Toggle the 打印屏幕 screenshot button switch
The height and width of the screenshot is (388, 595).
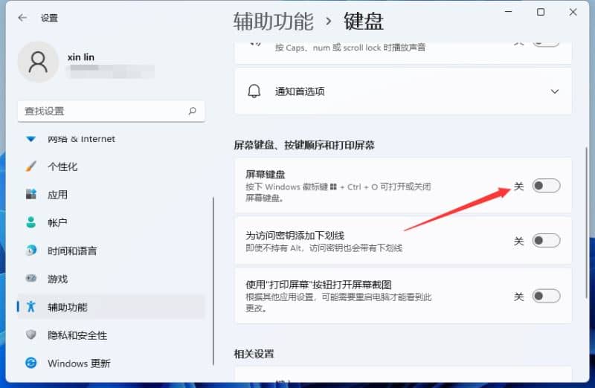(x=546, y=297)
